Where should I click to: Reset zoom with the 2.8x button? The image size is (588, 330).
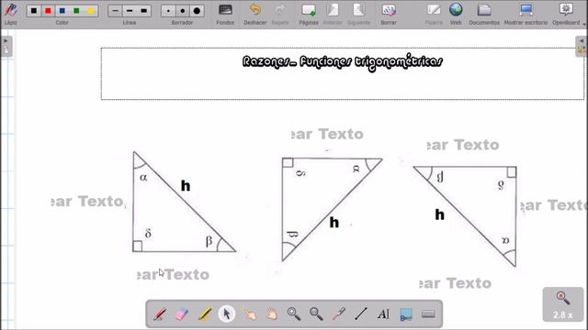(x=563, y=304)
